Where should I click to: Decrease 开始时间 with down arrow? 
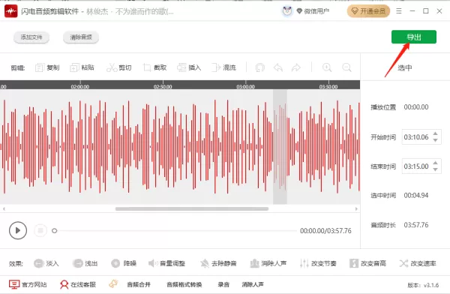pos(436,140)
